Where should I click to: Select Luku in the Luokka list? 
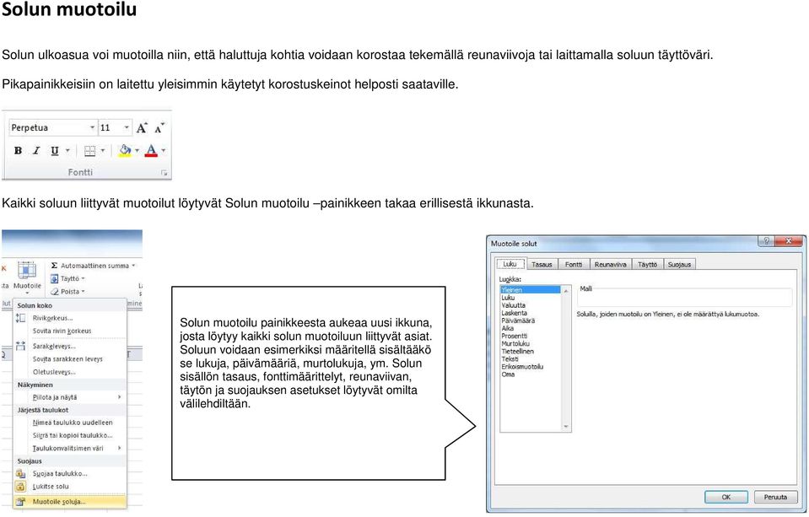530,298
